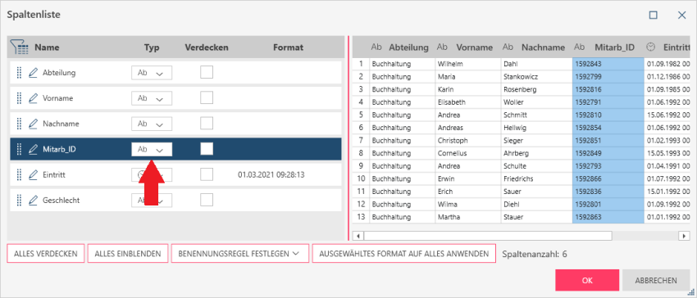
Task: Click the drag handle of the Nachname row
Action: (19, 124)
